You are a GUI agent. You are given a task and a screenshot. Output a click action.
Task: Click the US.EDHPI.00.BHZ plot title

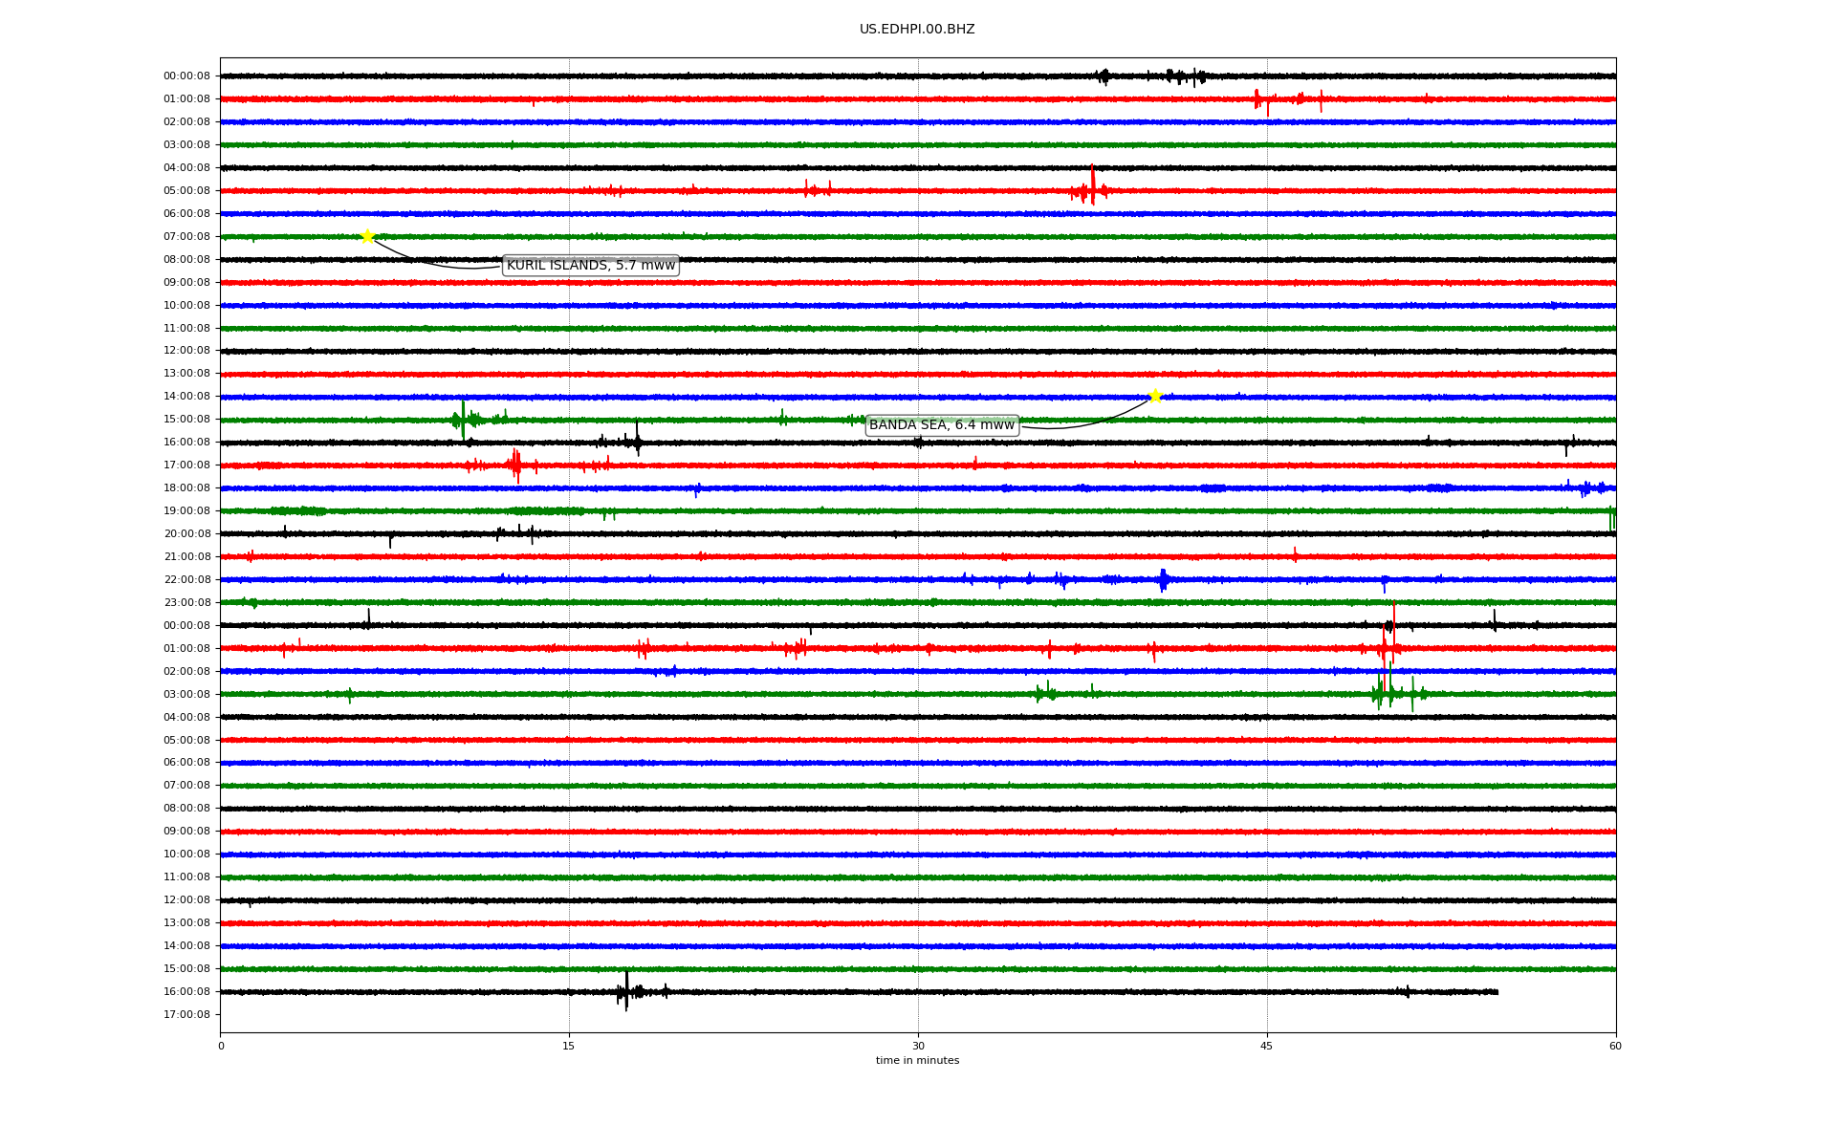(916, 30)
